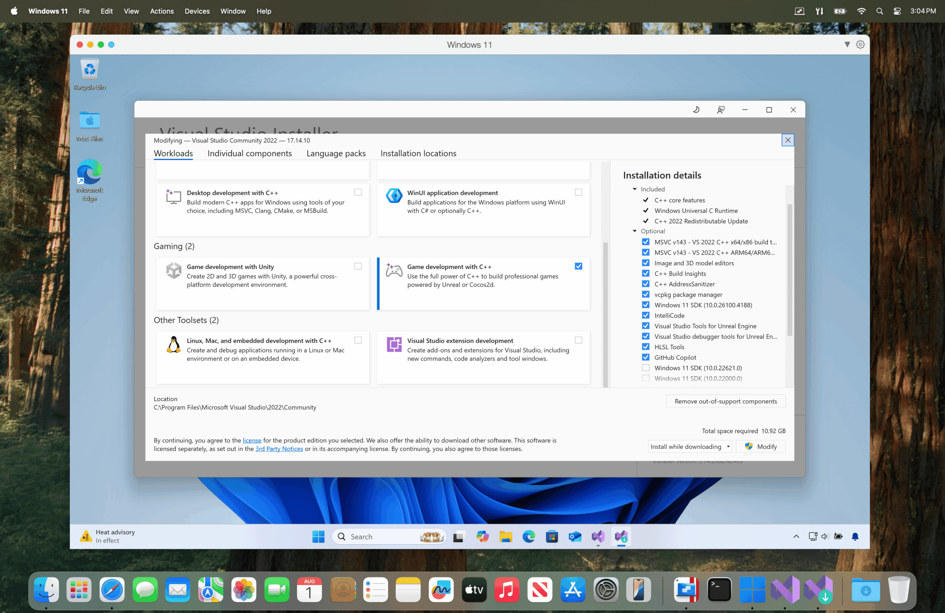Uncheck vcpkg package manager
945x613 pixels.
646,295
